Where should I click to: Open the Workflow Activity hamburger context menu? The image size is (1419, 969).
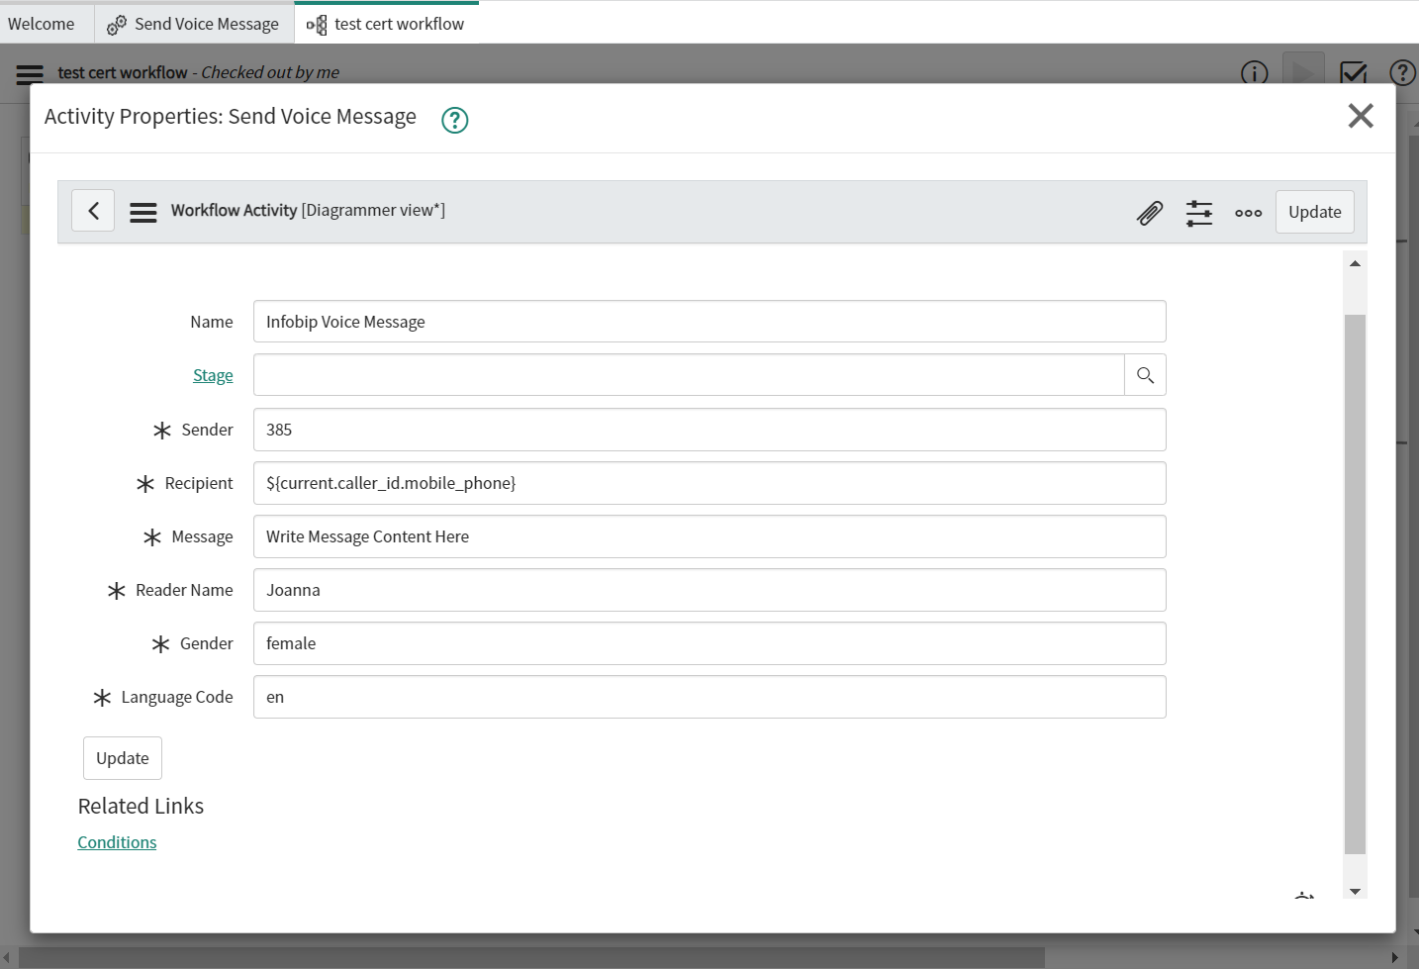tap(143, 212)
